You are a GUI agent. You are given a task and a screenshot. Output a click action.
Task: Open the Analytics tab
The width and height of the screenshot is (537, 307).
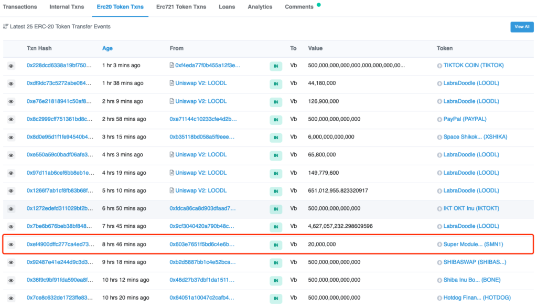260,7
